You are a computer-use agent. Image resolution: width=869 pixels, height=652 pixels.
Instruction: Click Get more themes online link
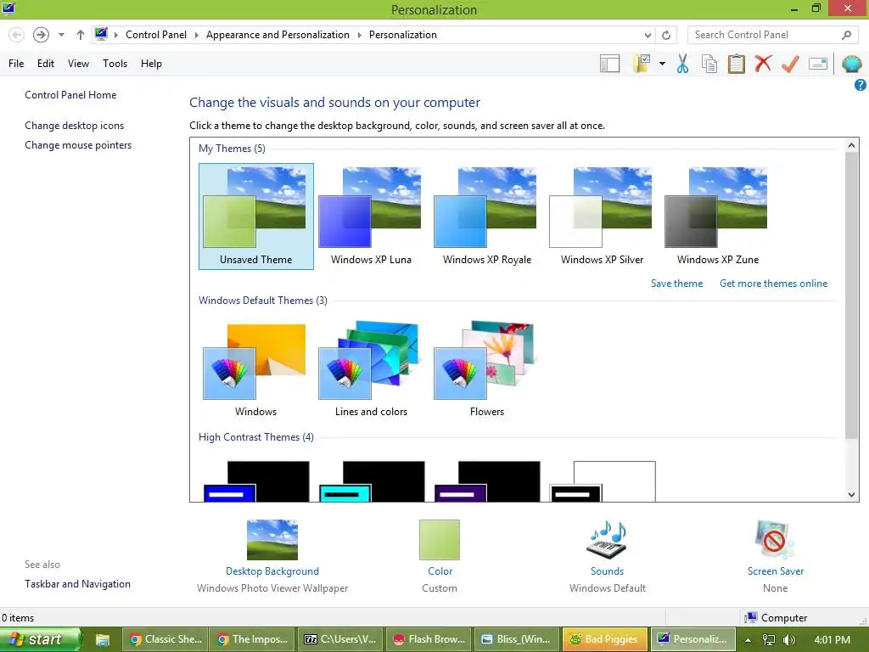(x=773, y=284)
